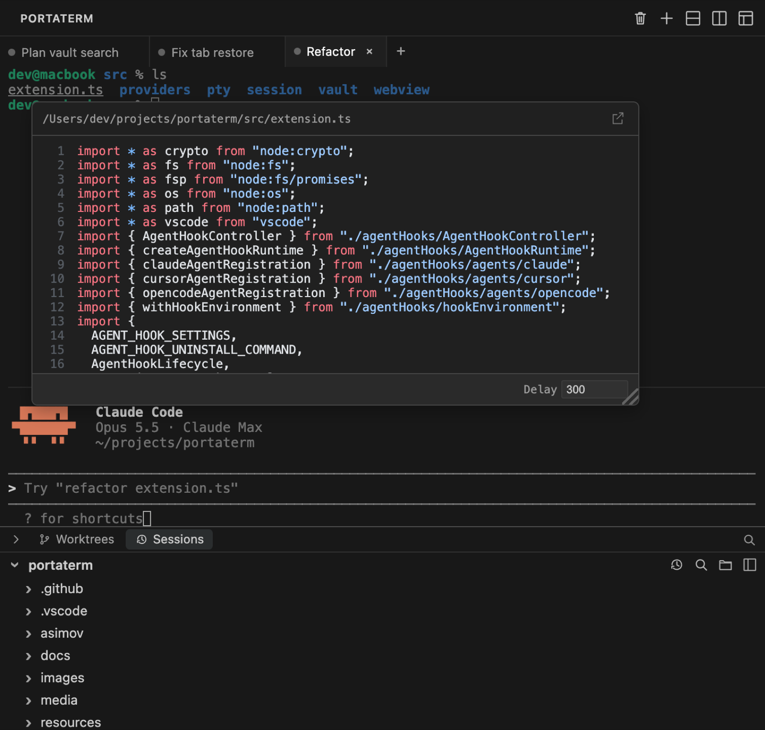Click search icon in portaterm file tree header
765x730 pixels.
point(701,565)
